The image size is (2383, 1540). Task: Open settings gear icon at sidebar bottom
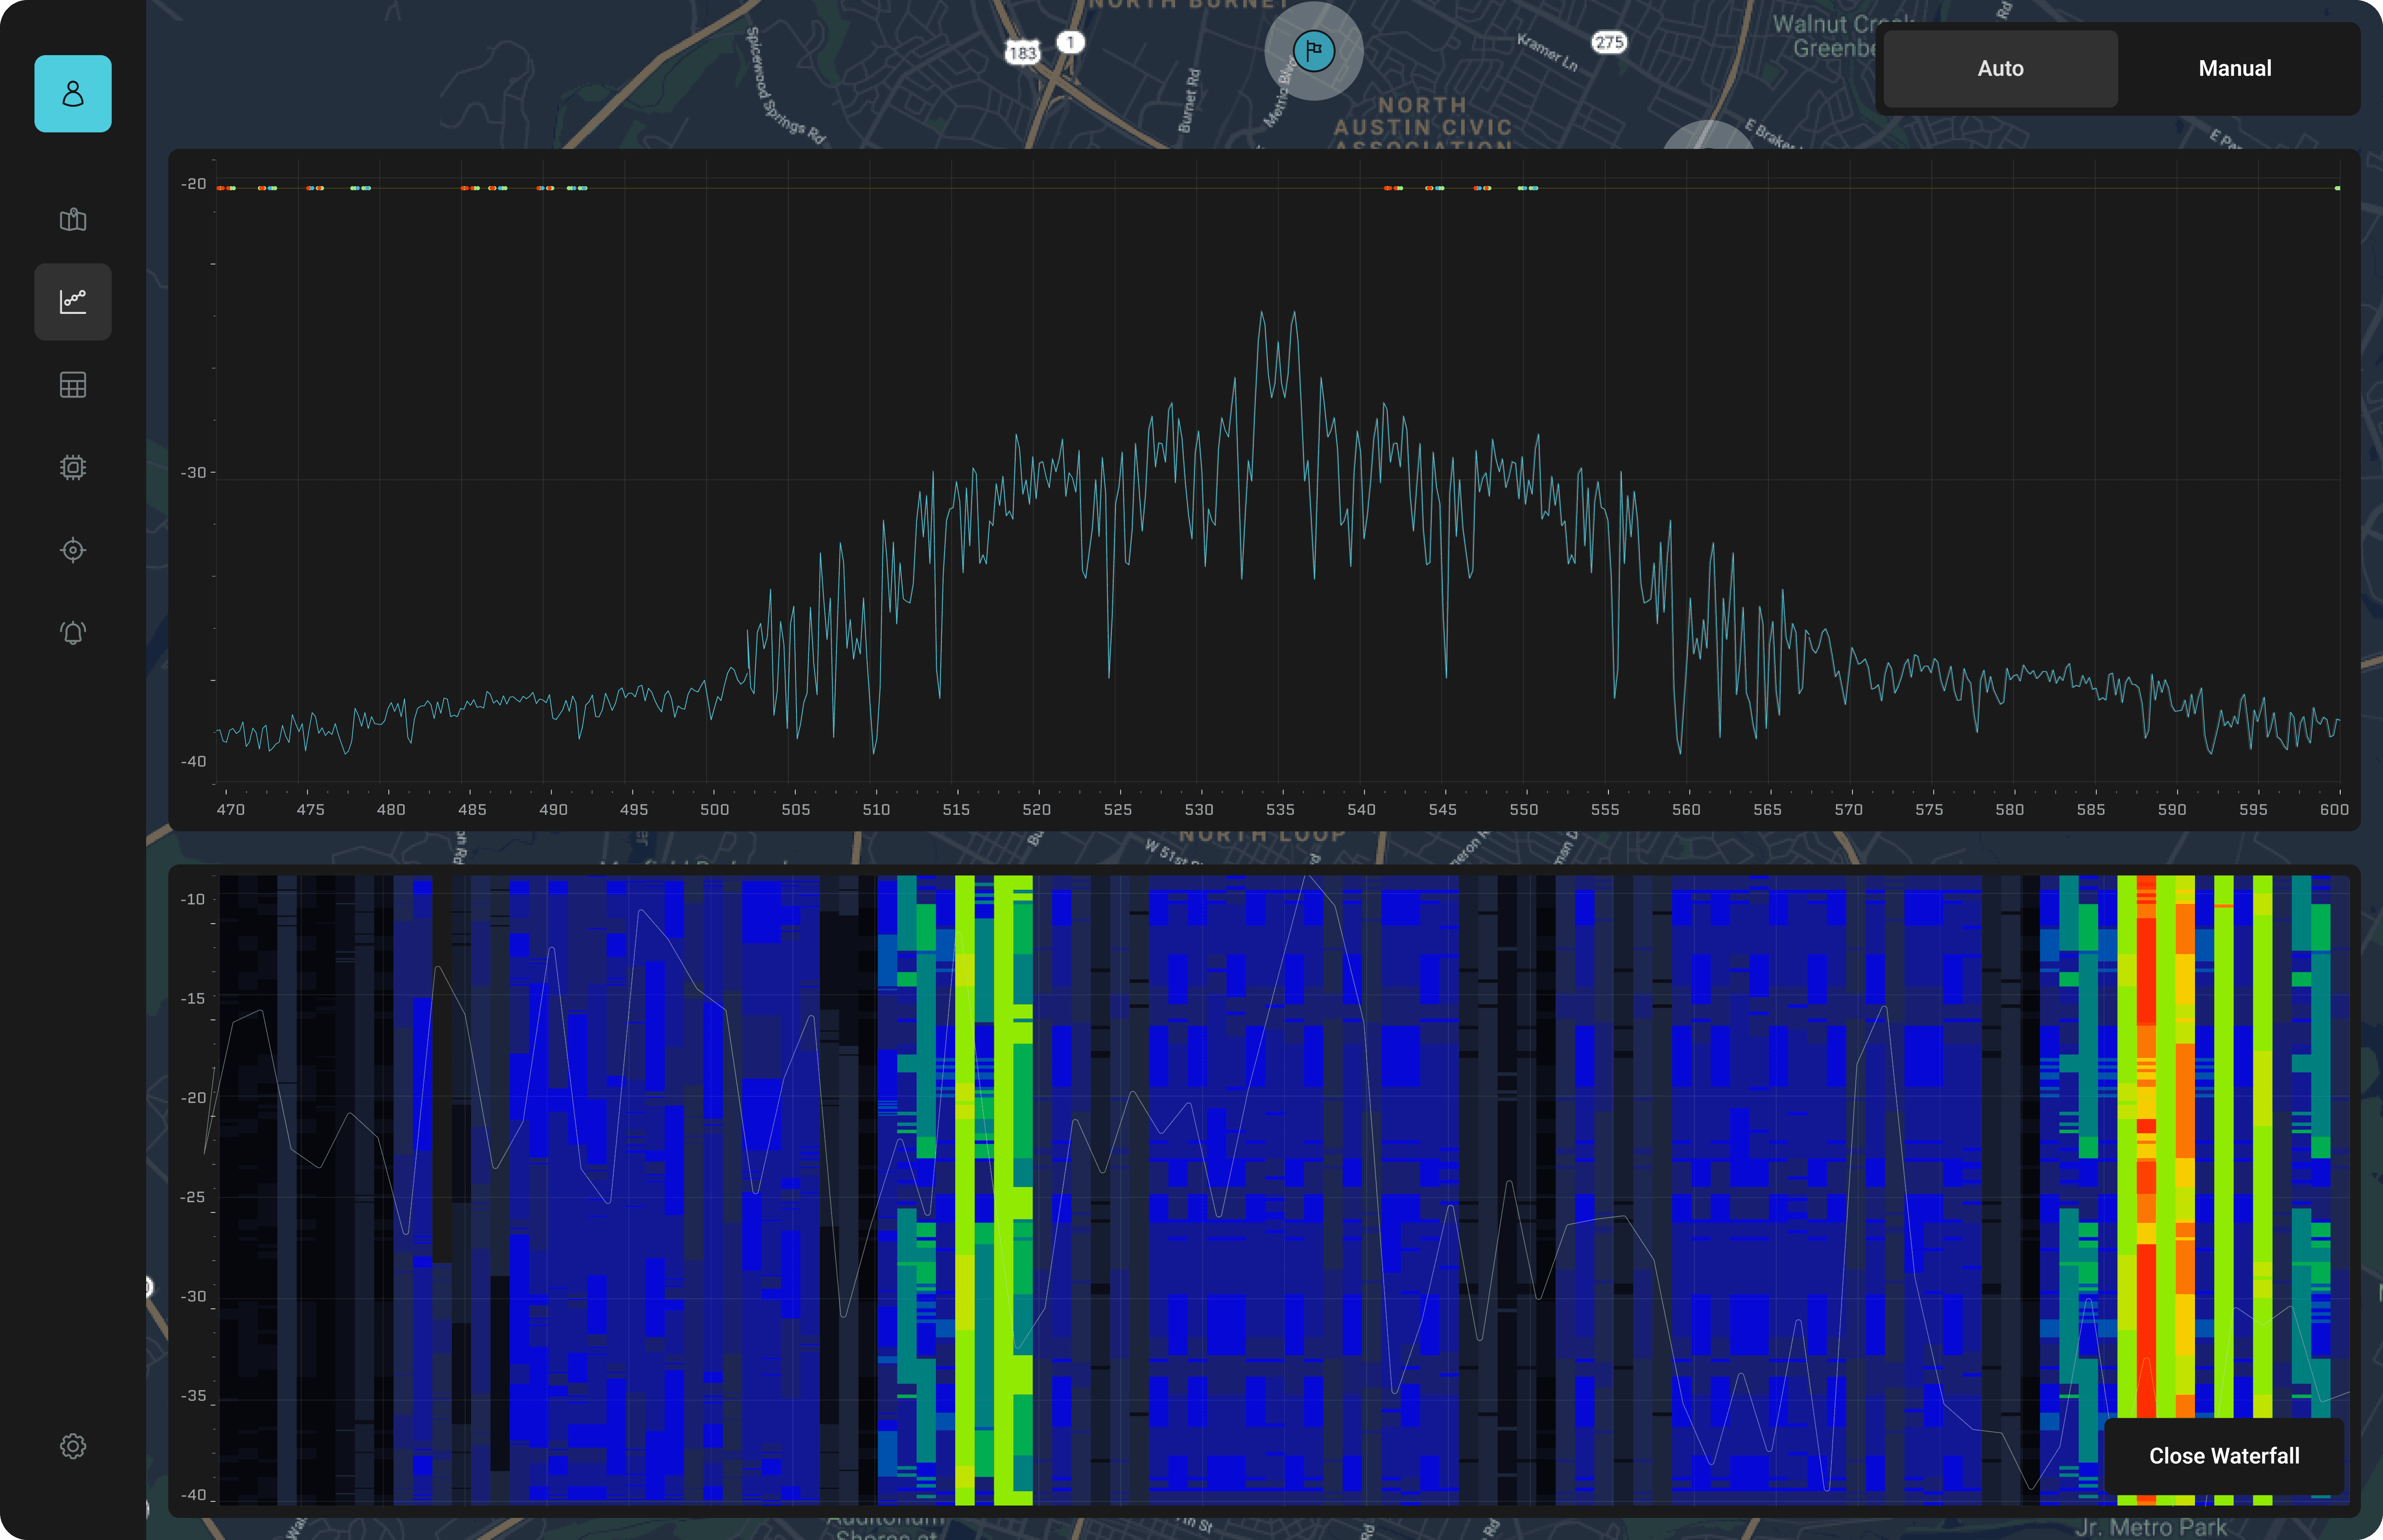pyautogui.click(x=73, y=1446)
